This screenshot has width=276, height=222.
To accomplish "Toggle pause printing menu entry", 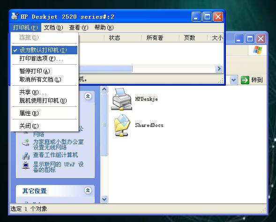I will coord(45,71).
